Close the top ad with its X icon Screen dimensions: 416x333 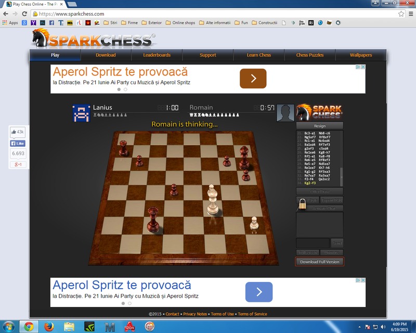click(x=363, y=67)
